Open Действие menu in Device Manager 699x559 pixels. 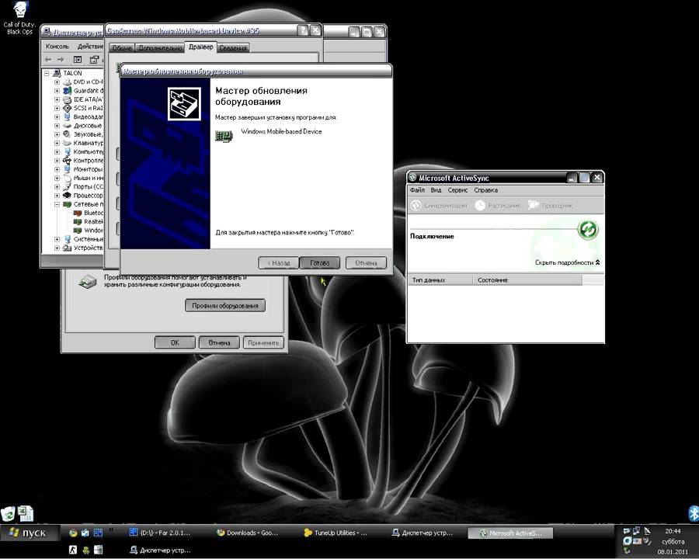click(x=90, y=47)
